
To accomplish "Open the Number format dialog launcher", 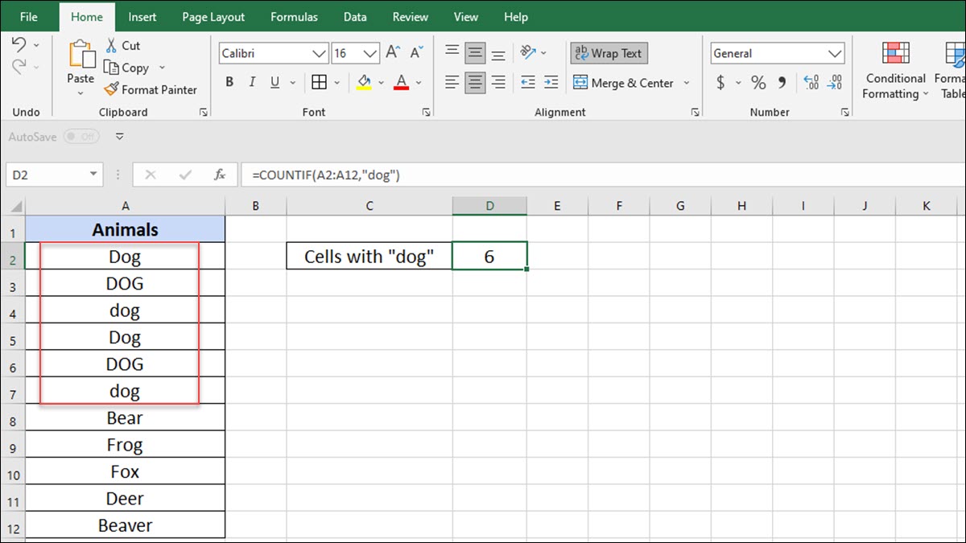I will [x=845, y=113].
